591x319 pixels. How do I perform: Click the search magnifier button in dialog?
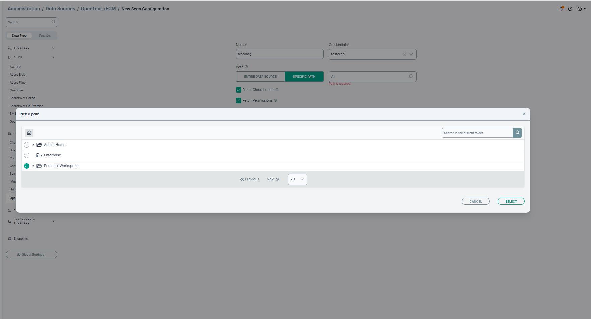click(x=517, y=133)
